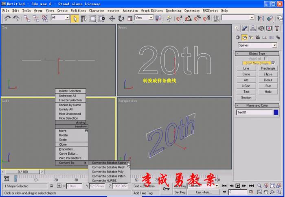Image resolution: width=285 pixels, height=197 pixels.
Task: Toggle the selection lock padlock icon
Action: click(52, 186)
